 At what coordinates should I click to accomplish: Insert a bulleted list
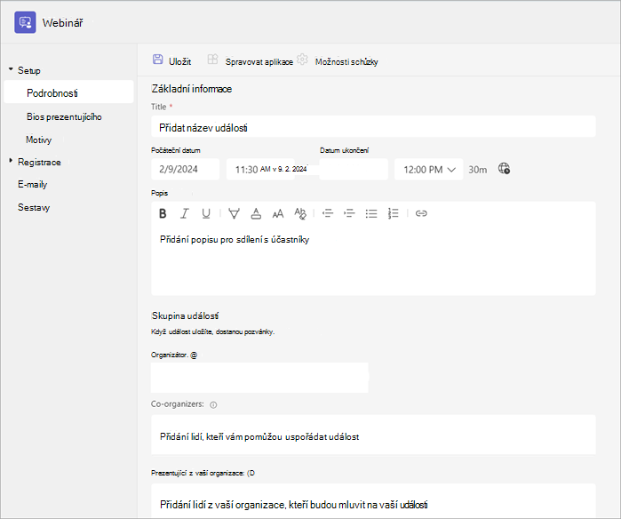tap(371, 213)
